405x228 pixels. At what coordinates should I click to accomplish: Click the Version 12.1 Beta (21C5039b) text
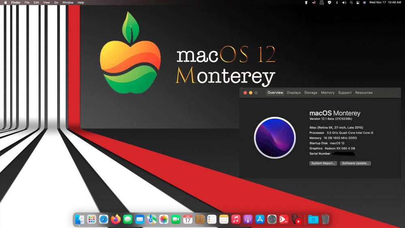pos(330,119)
